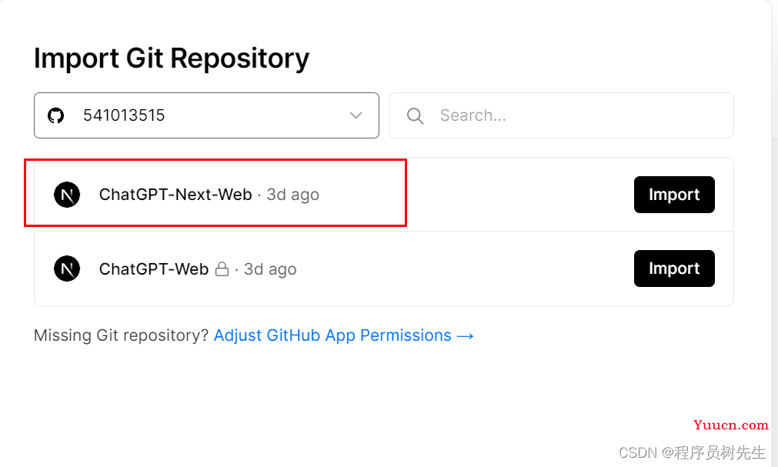Click the Next.js icon beside ChatGPT-Web
778x467 pixels.
coord(67,269)
